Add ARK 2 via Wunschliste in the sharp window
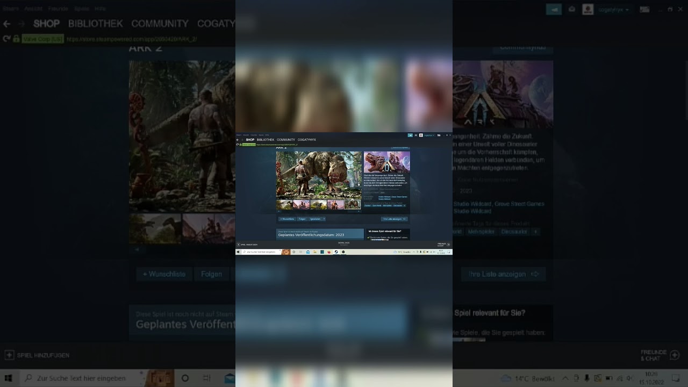Screen dimensions: 688x387 (x=287, y=219)
